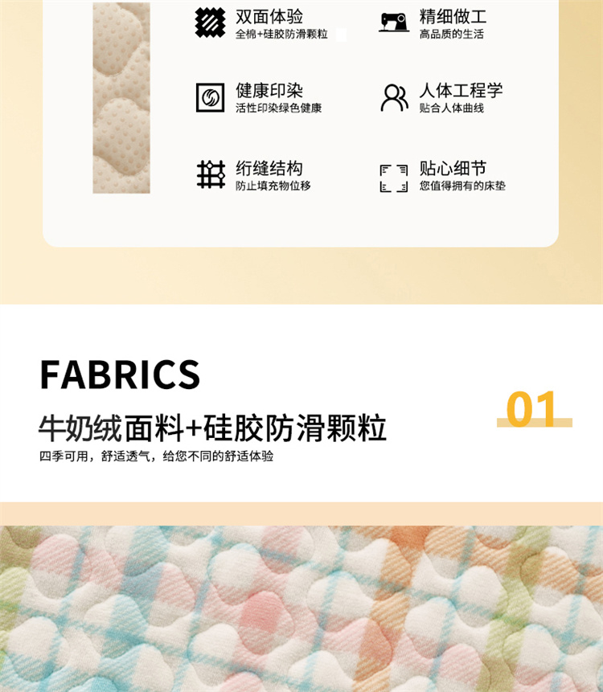Click the sewing machine icon
Screen dimensions: 603x692
coord(394,23)
